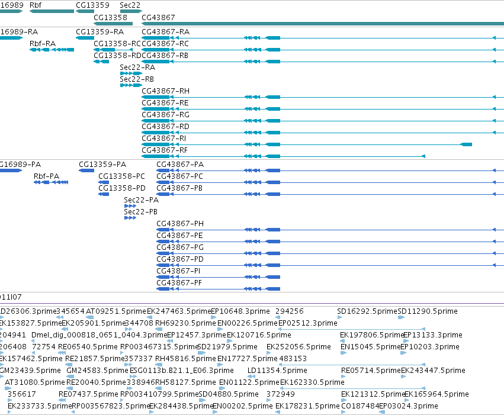This screenshot has width=504, height=415.
Task: Select protein label 'CG43867-PH'
Action: click(x=180, y=224)
